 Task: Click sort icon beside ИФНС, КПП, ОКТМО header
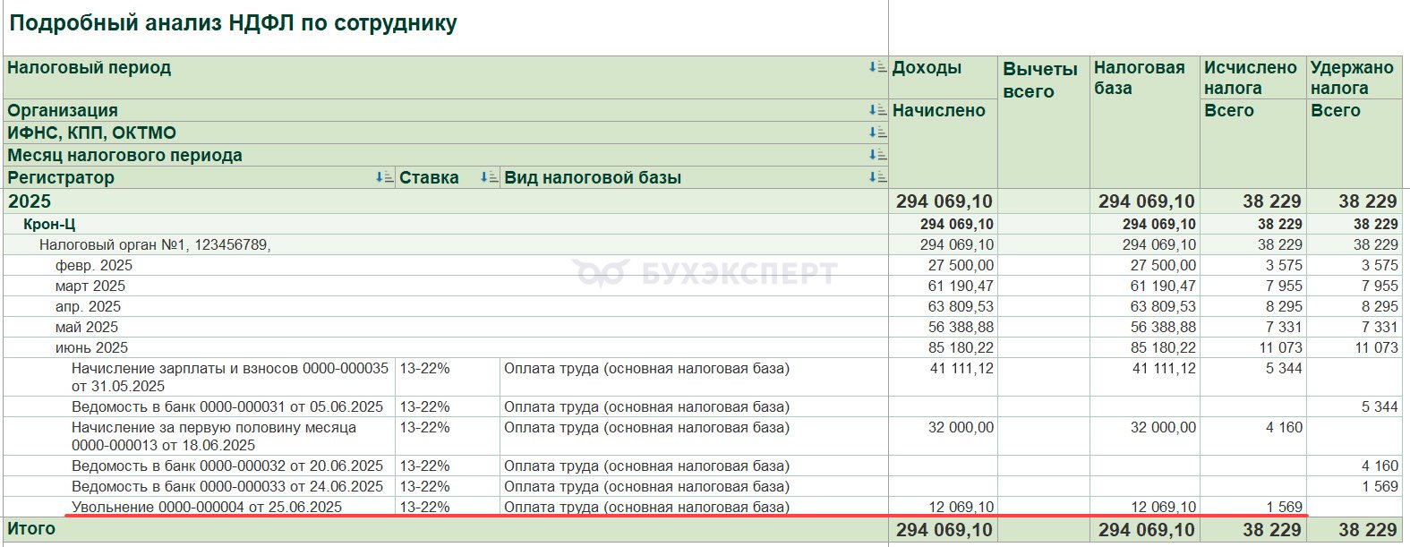[877, 132]
